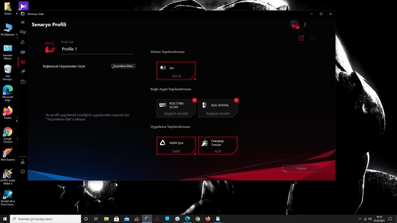Click the Senaryo Profili page title
The width and height of the screenshot is (397, 223).
tap(49, 25)
